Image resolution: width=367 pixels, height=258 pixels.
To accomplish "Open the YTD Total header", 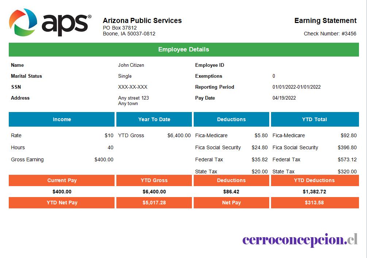I will 315,119.
